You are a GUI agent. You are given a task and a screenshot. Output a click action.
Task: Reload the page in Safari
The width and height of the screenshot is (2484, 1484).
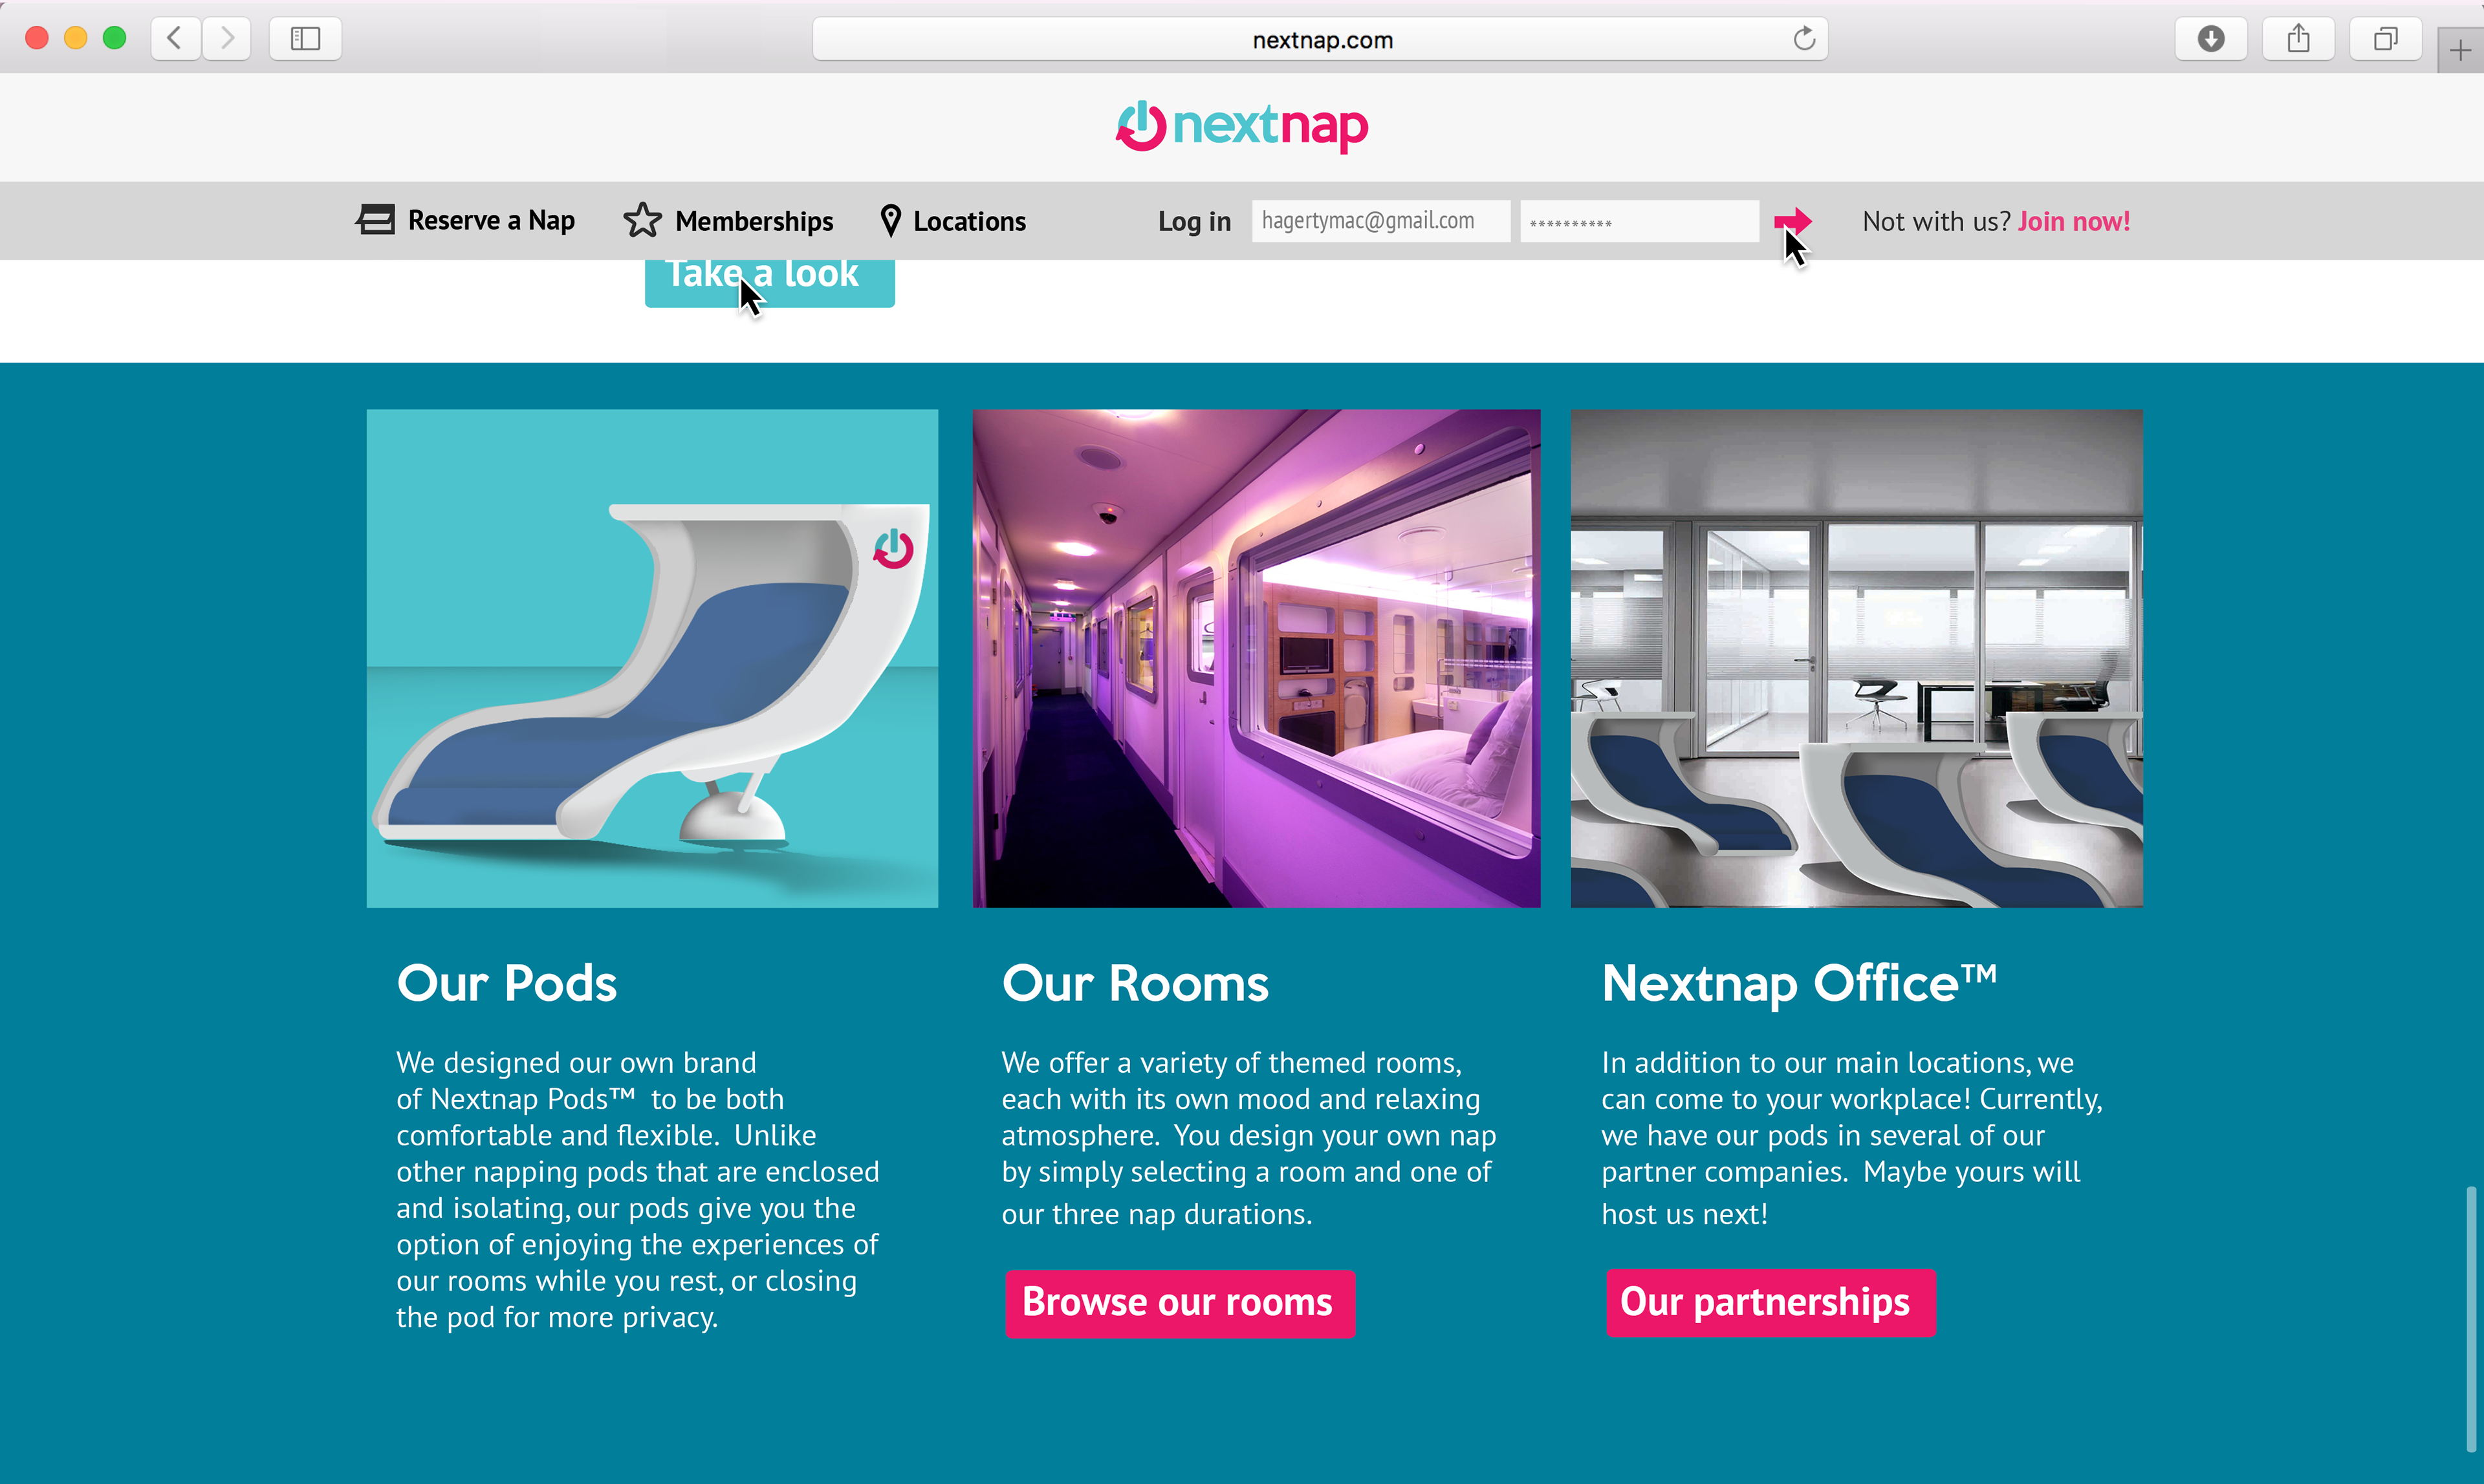(x=1803, y=39)
